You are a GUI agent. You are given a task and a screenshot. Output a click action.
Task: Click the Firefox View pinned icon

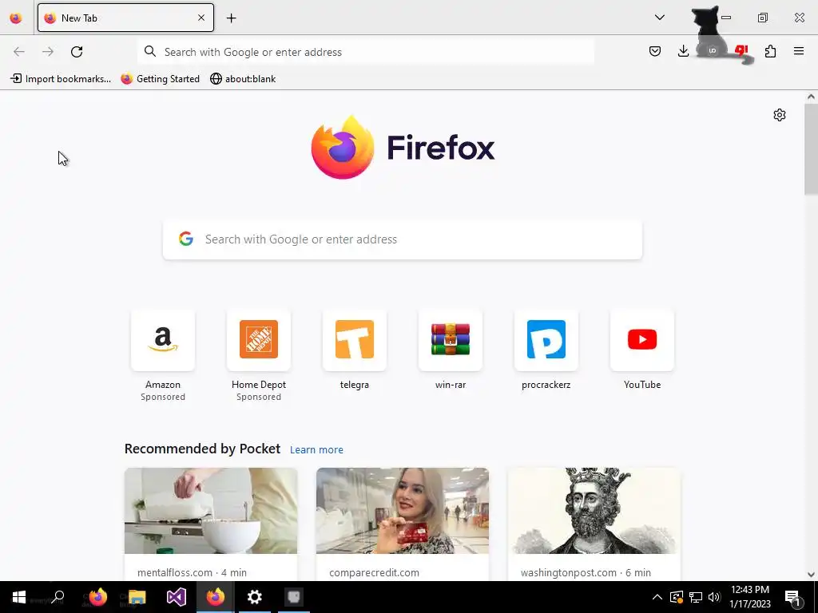click(16, 18)
